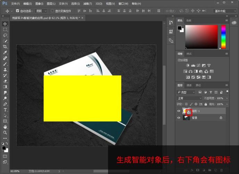The height and width of the screenshot is (174, 239).
Task: Toggle type layer filter
Action: click(x=211, y=92)
